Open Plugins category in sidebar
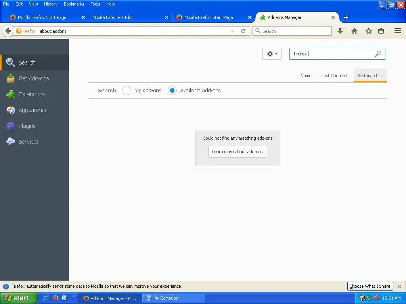This screenshot has width=406, height=304. pyautogui.click(x=35, y=126)
